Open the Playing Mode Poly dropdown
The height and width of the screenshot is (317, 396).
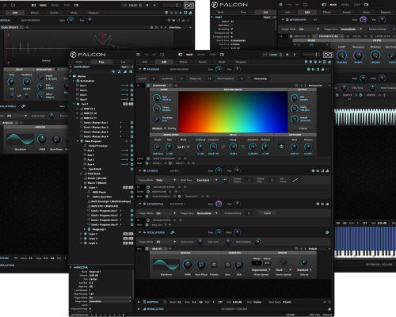click(166, 180)
